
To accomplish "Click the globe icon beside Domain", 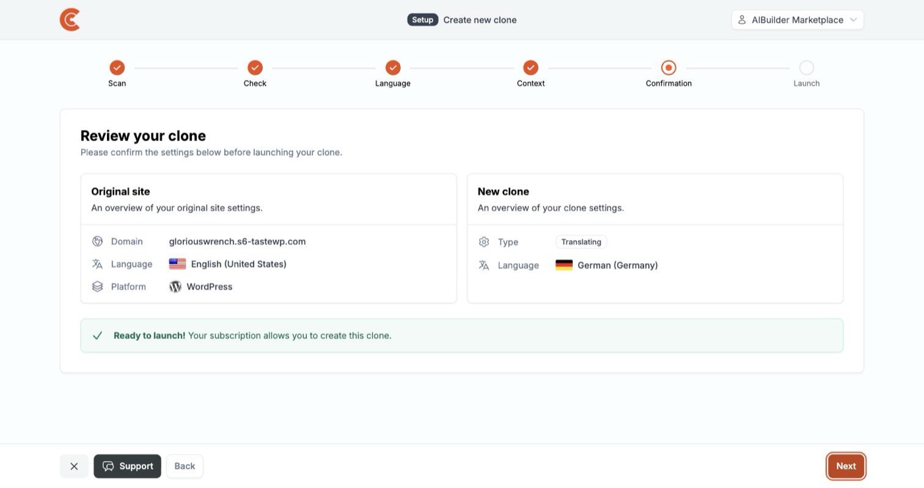I will coord(98,241).
